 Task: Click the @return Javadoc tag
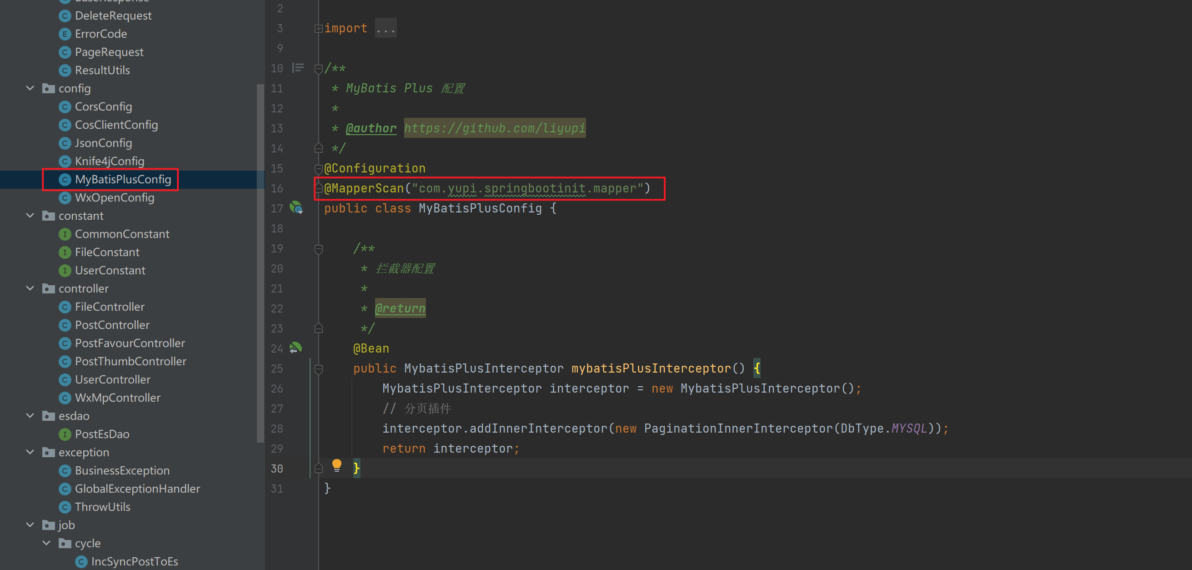point(400,308)
